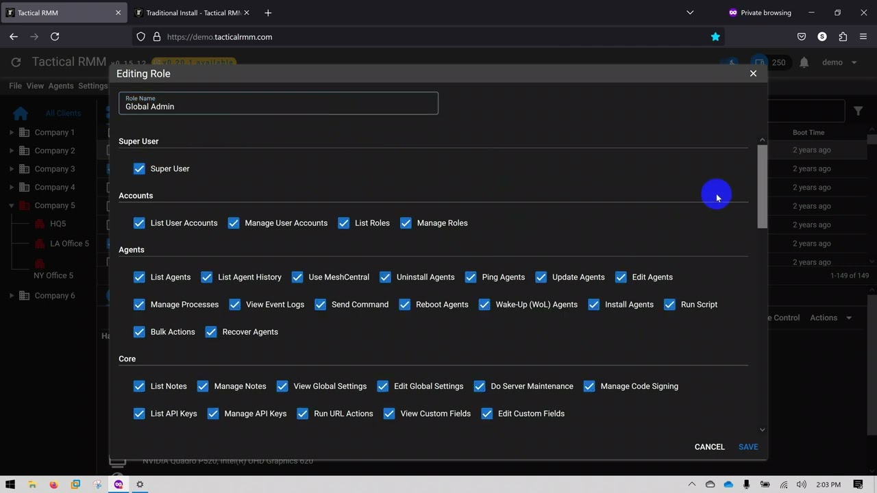Toggle the Run Script checkbox

(x=669, y=305)
